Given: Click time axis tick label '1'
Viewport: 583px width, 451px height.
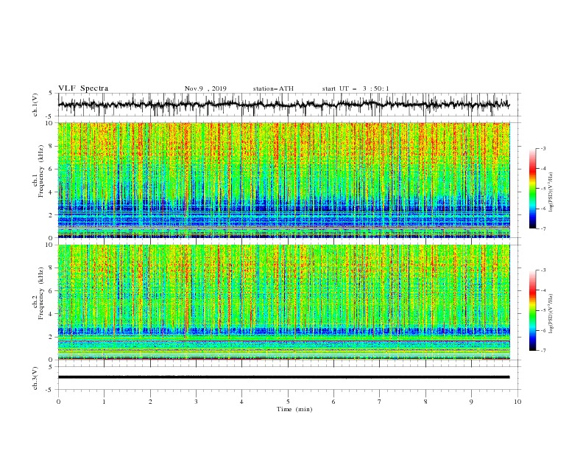Looking at the screenshot, I should pos(104,402).
